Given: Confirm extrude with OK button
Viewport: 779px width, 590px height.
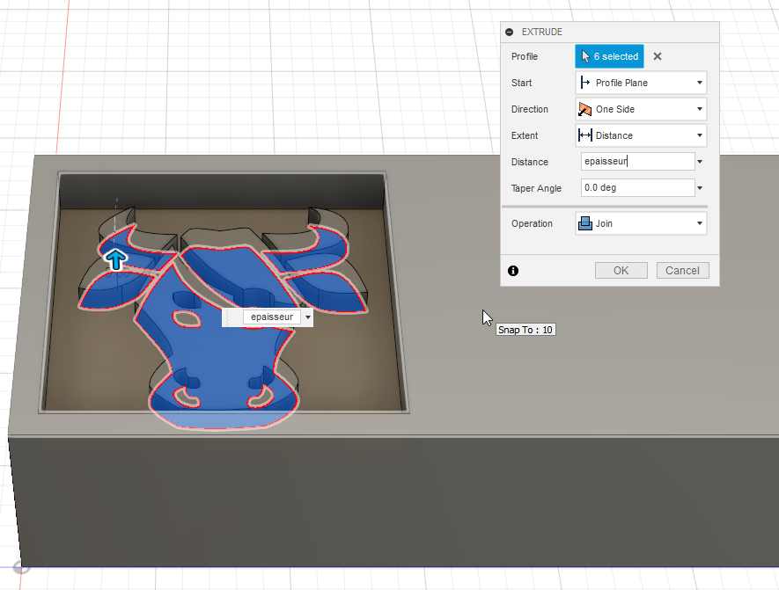Looking at the screenshot, I should click(621, 271).
